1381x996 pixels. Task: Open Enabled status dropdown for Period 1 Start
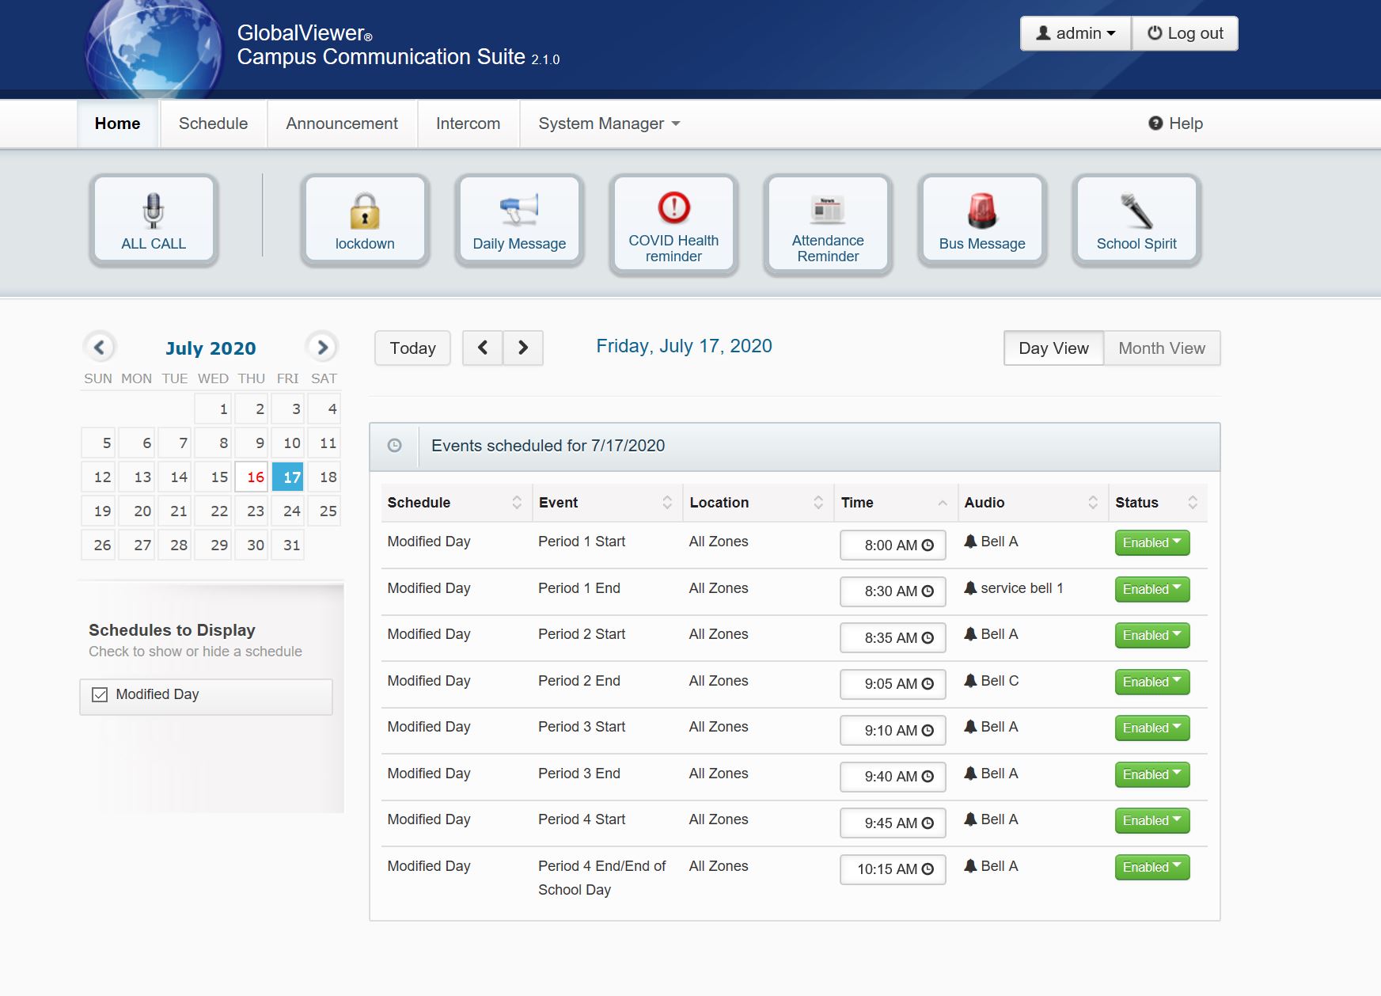pos(1152,543)
